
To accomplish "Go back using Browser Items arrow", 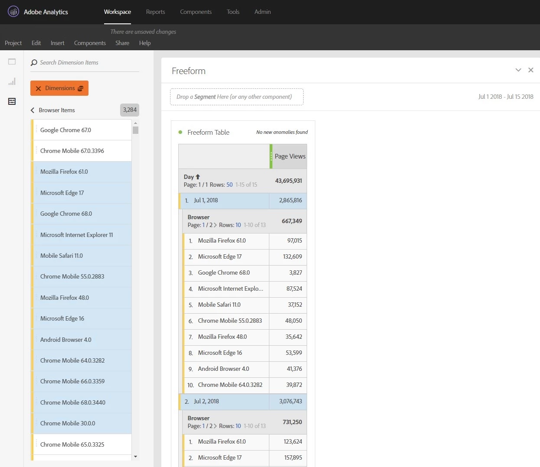I will (x=33, y=110).
